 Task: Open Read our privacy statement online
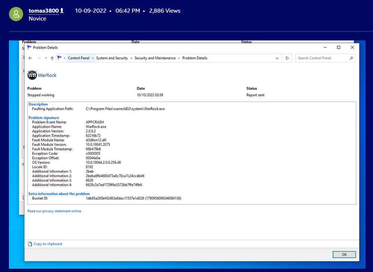pyautogui.click(x=54, y=211)
